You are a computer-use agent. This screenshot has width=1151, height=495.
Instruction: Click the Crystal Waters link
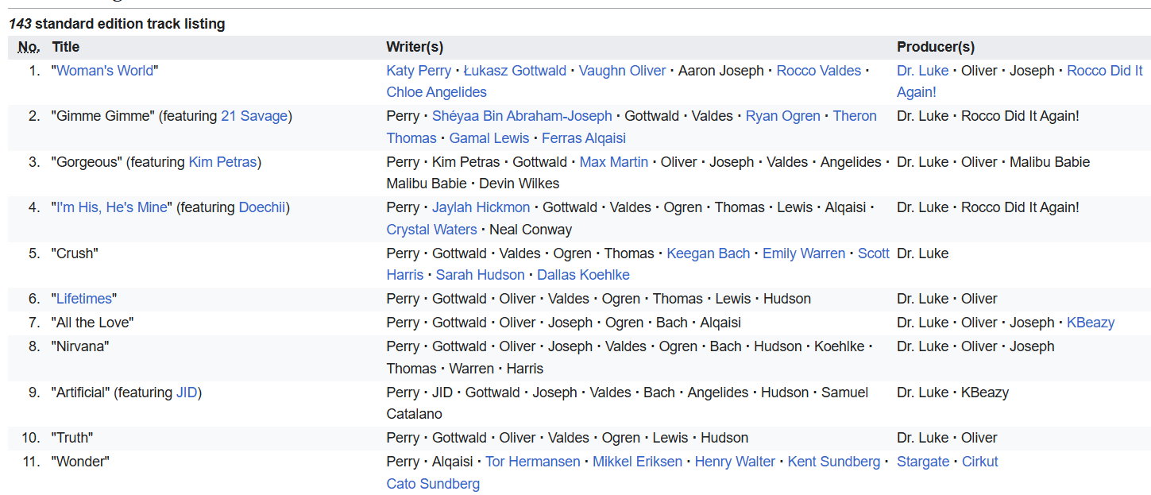(431, 230)
